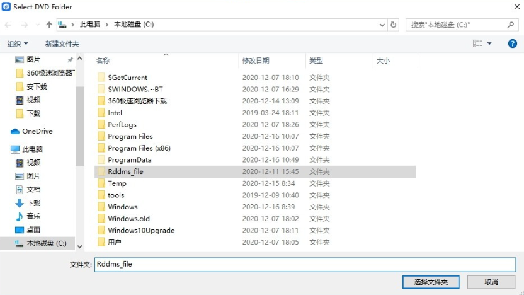Viewport: 524px width, 295px height.
Task: Select the Windows10Upgrade folder name
Action: 141,231
